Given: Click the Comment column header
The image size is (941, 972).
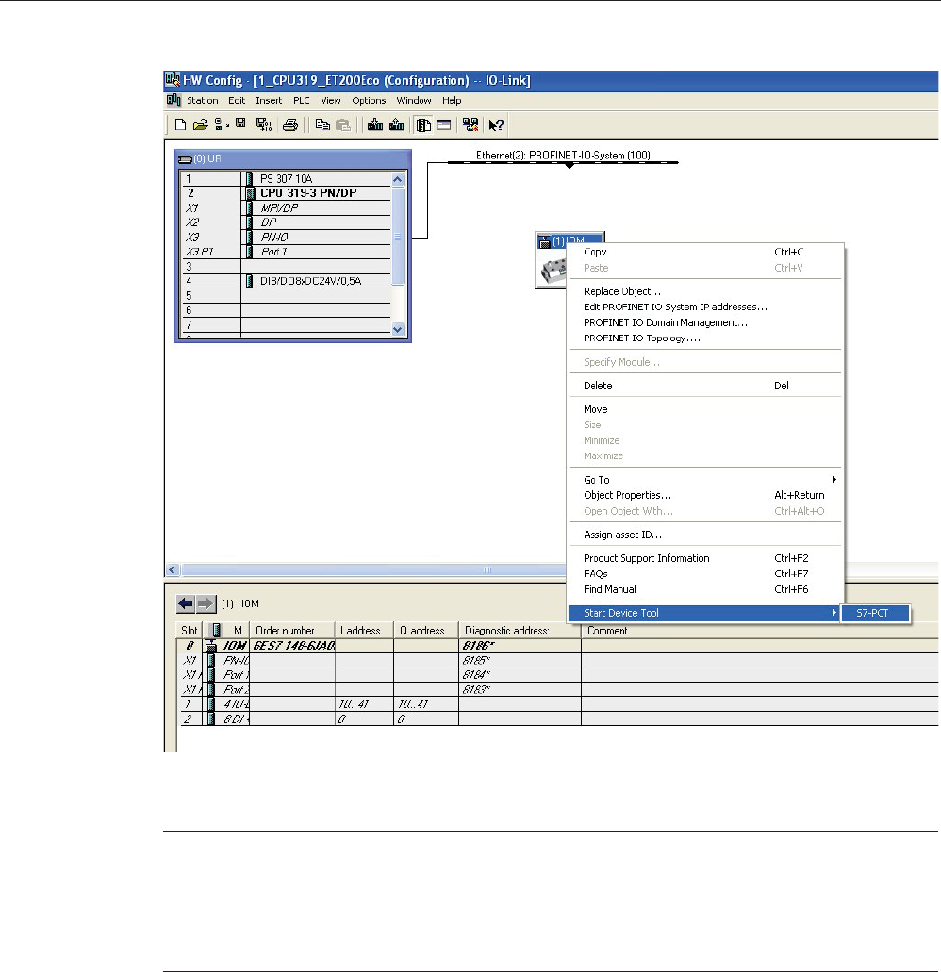Looking at the screenshot, I should (760, 631).
